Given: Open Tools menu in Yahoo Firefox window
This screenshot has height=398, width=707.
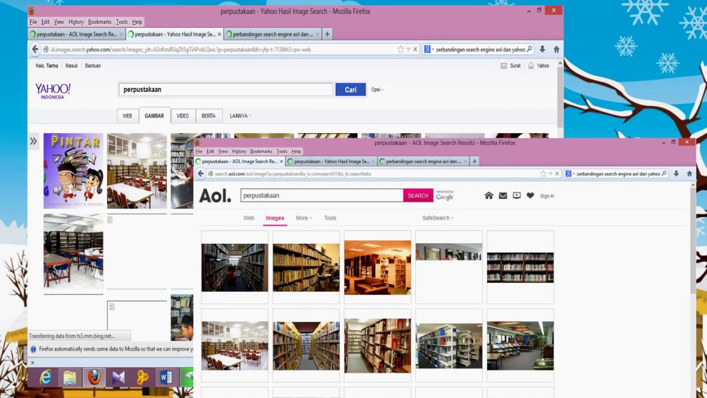Looking at the screenshot, I should (x=122, y=22).
